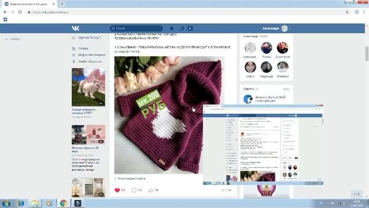Launch Internet Explorer from taskbar
Viewport: 369px width, 208px height.
tap(21, 203)
